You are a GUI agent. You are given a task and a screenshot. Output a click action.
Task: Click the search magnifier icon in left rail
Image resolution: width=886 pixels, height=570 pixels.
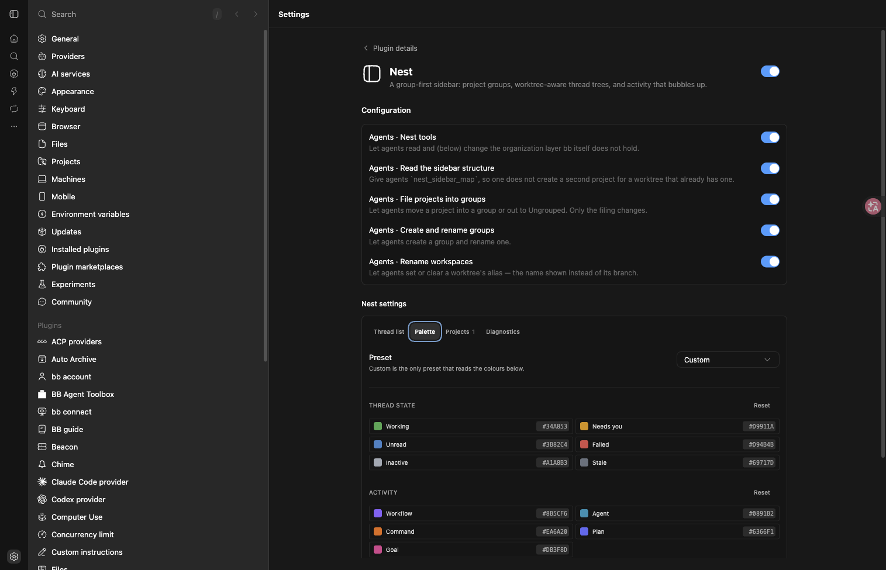pyautogui.click(x=14, y=56)
